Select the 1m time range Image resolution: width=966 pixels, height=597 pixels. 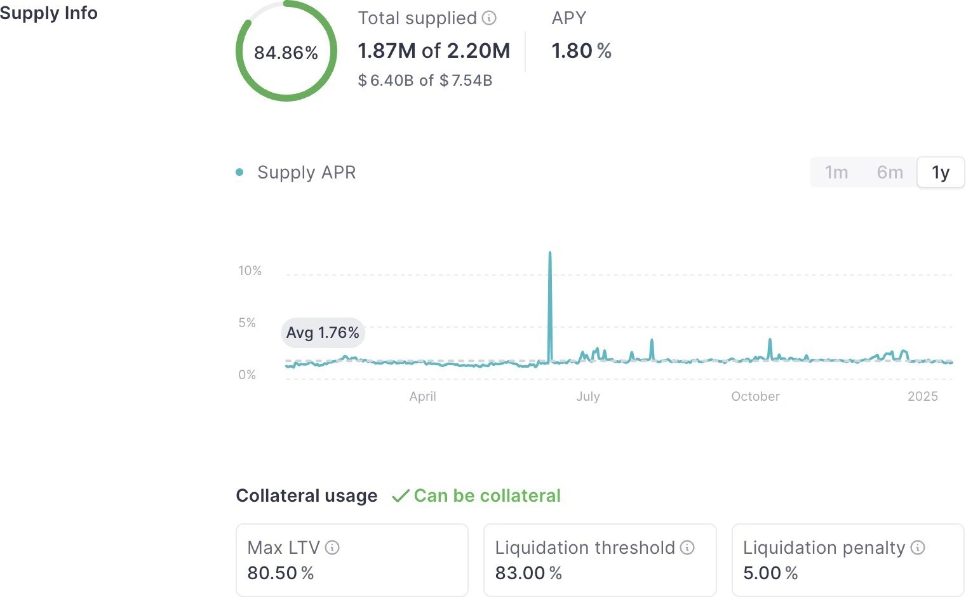[x=836, y=172]
